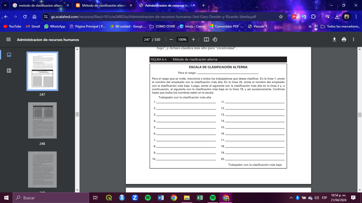Click the Windows Start button
The height and width of the screenshot is (203, 362).
6,198
